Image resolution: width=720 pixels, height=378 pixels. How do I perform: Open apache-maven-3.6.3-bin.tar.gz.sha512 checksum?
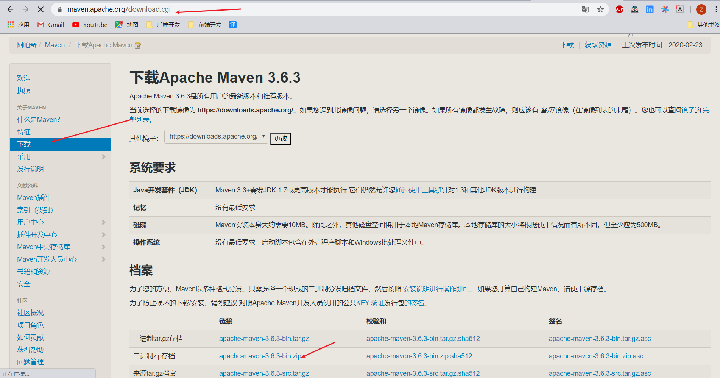[x=423, y=339]
